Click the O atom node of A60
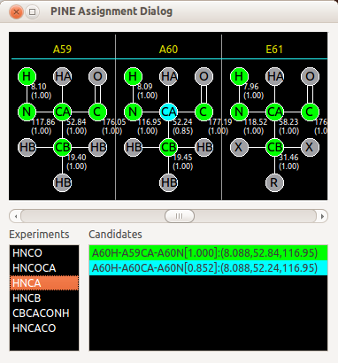The height and width of the screenshot is (363, 338). tap(204, 76)
